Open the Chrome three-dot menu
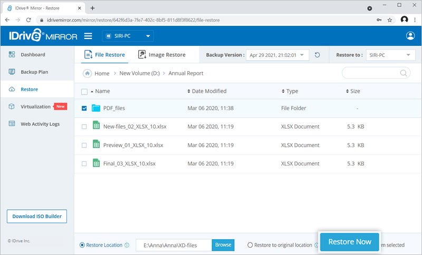The width and height of the screenshot is (422, 255). [415, 20]
